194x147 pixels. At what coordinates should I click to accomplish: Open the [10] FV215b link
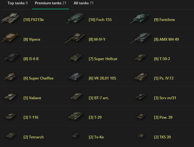tap(33, 20)
